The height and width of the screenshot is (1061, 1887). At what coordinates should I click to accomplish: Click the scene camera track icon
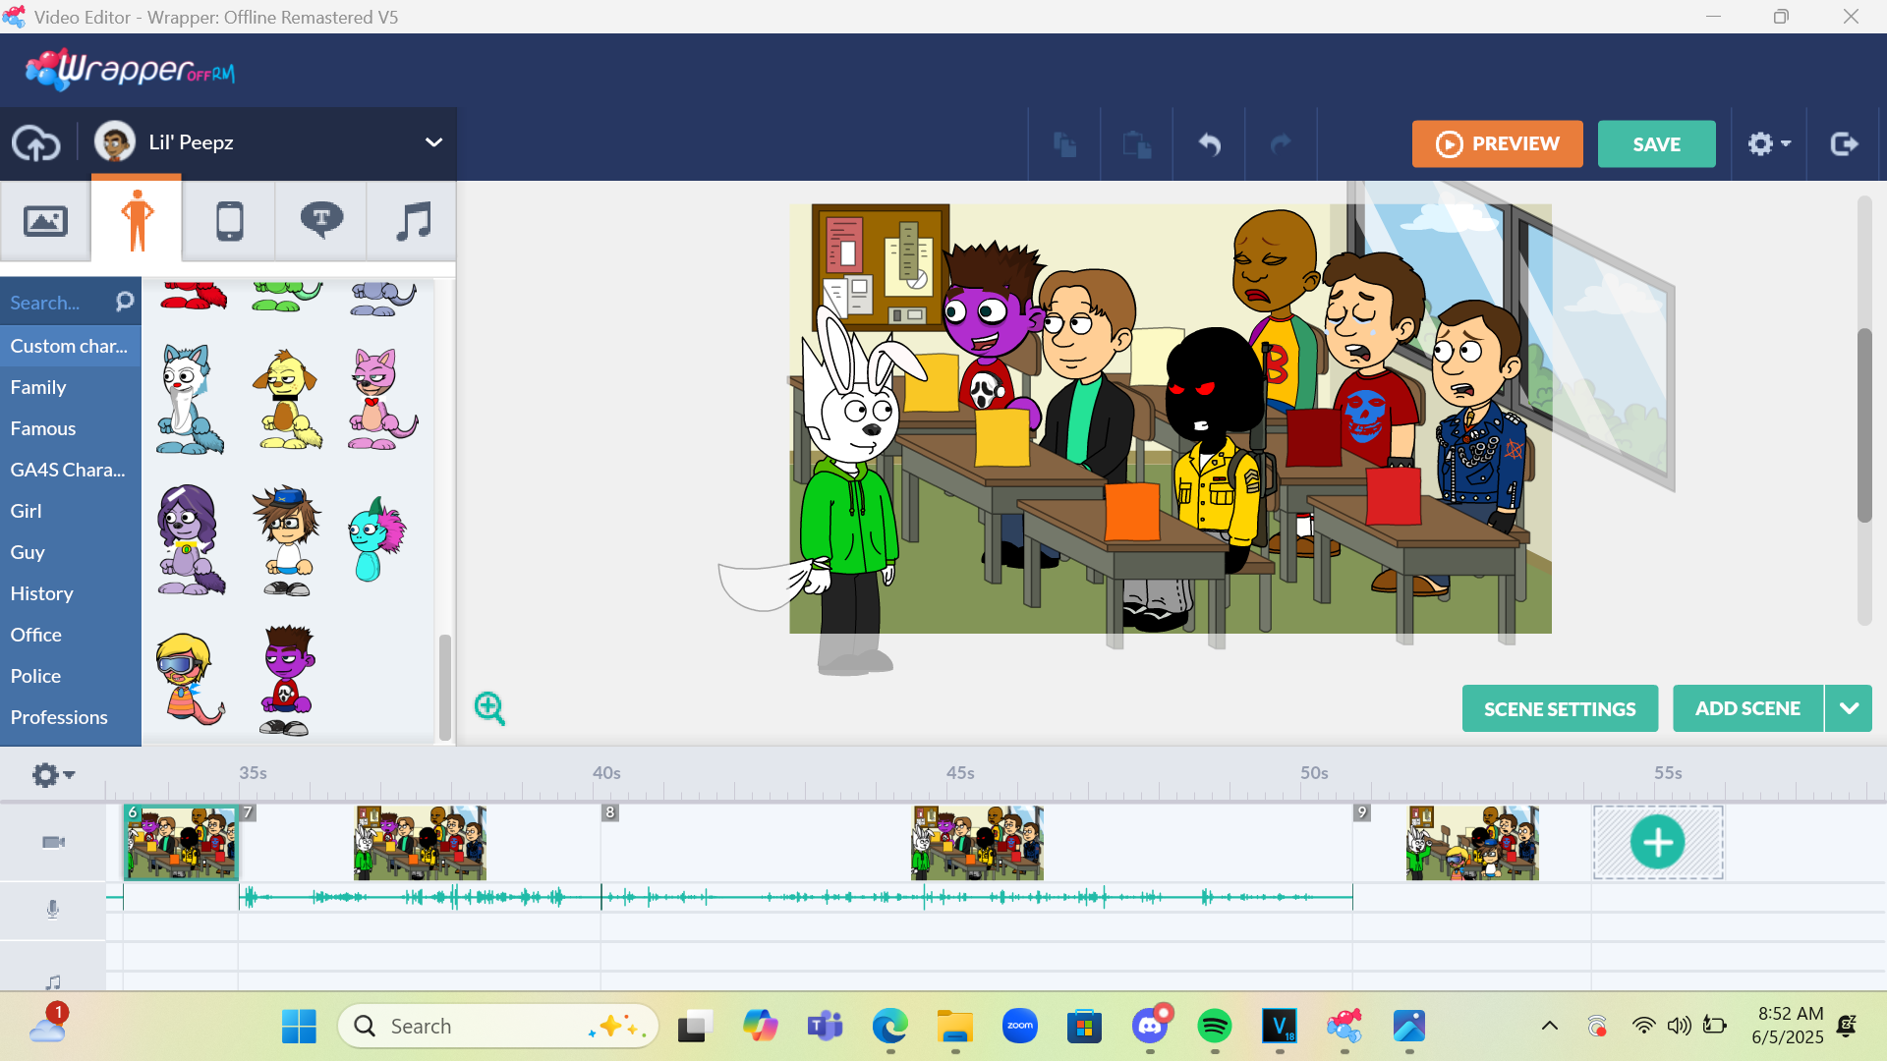(x=53, y=842)
